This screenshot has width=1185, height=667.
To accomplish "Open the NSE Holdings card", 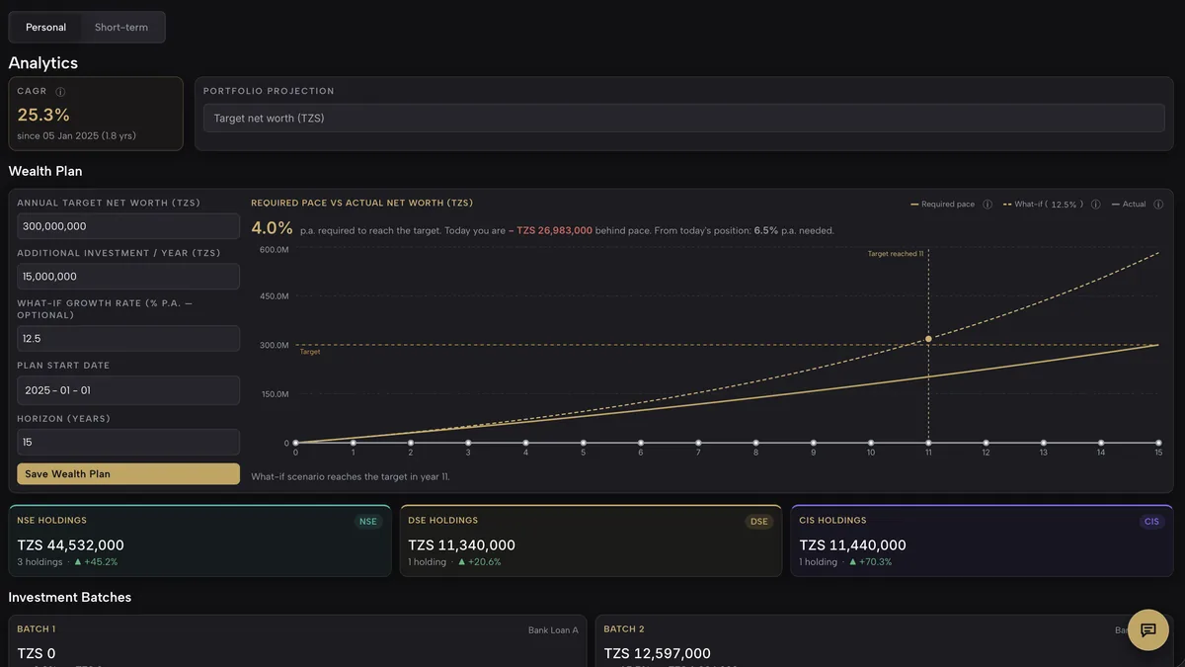I will click(x=199, y=541).
